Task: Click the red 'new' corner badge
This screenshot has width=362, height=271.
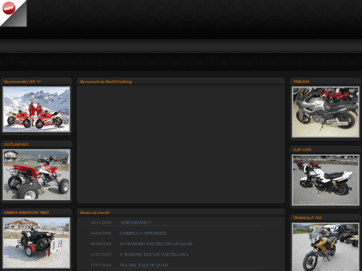Action: point(9,8)
